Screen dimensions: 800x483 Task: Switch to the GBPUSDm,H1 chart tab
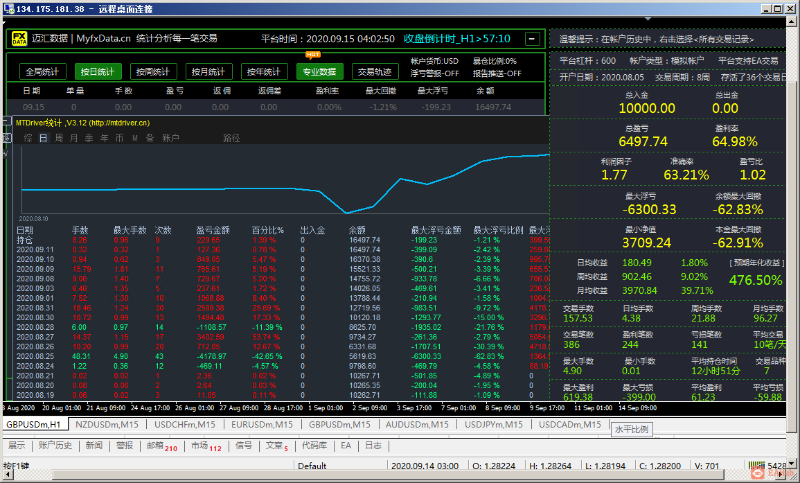(34, 424)
